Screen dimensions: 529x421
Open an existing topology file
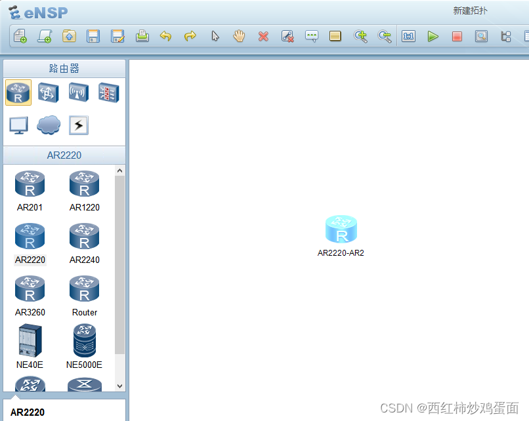(69, 35)
